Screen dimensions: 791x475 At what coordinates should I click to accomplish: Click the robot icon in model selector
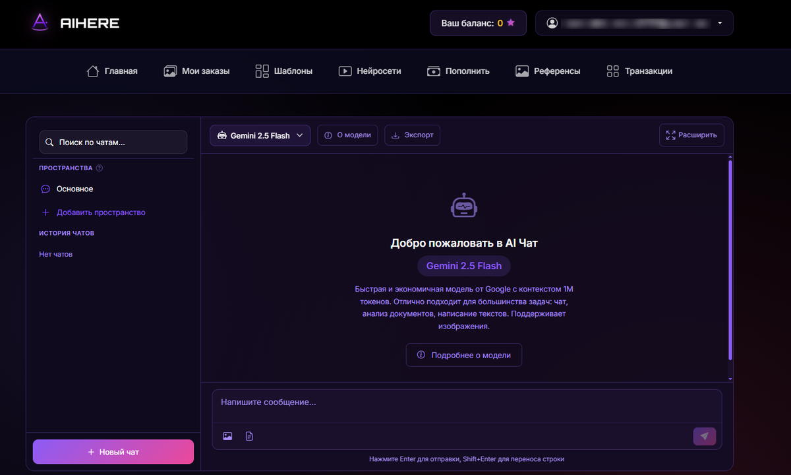point(222,135)
